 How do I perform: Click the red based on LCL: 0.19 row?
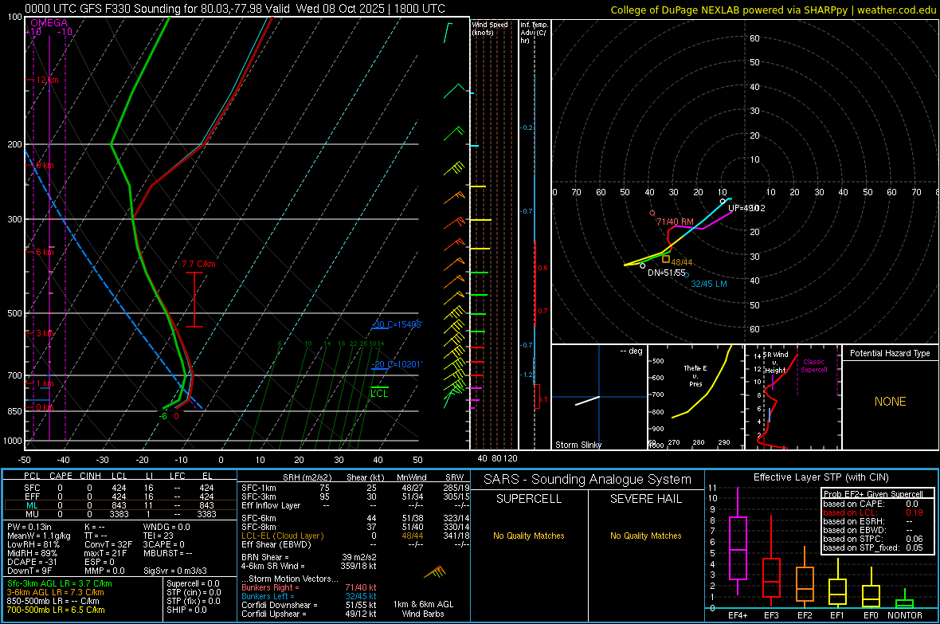(873, 512)
